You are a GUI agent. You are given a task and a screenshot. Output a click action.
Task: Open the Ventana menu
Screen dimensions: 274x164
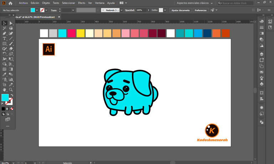click(x=100, y=3)
